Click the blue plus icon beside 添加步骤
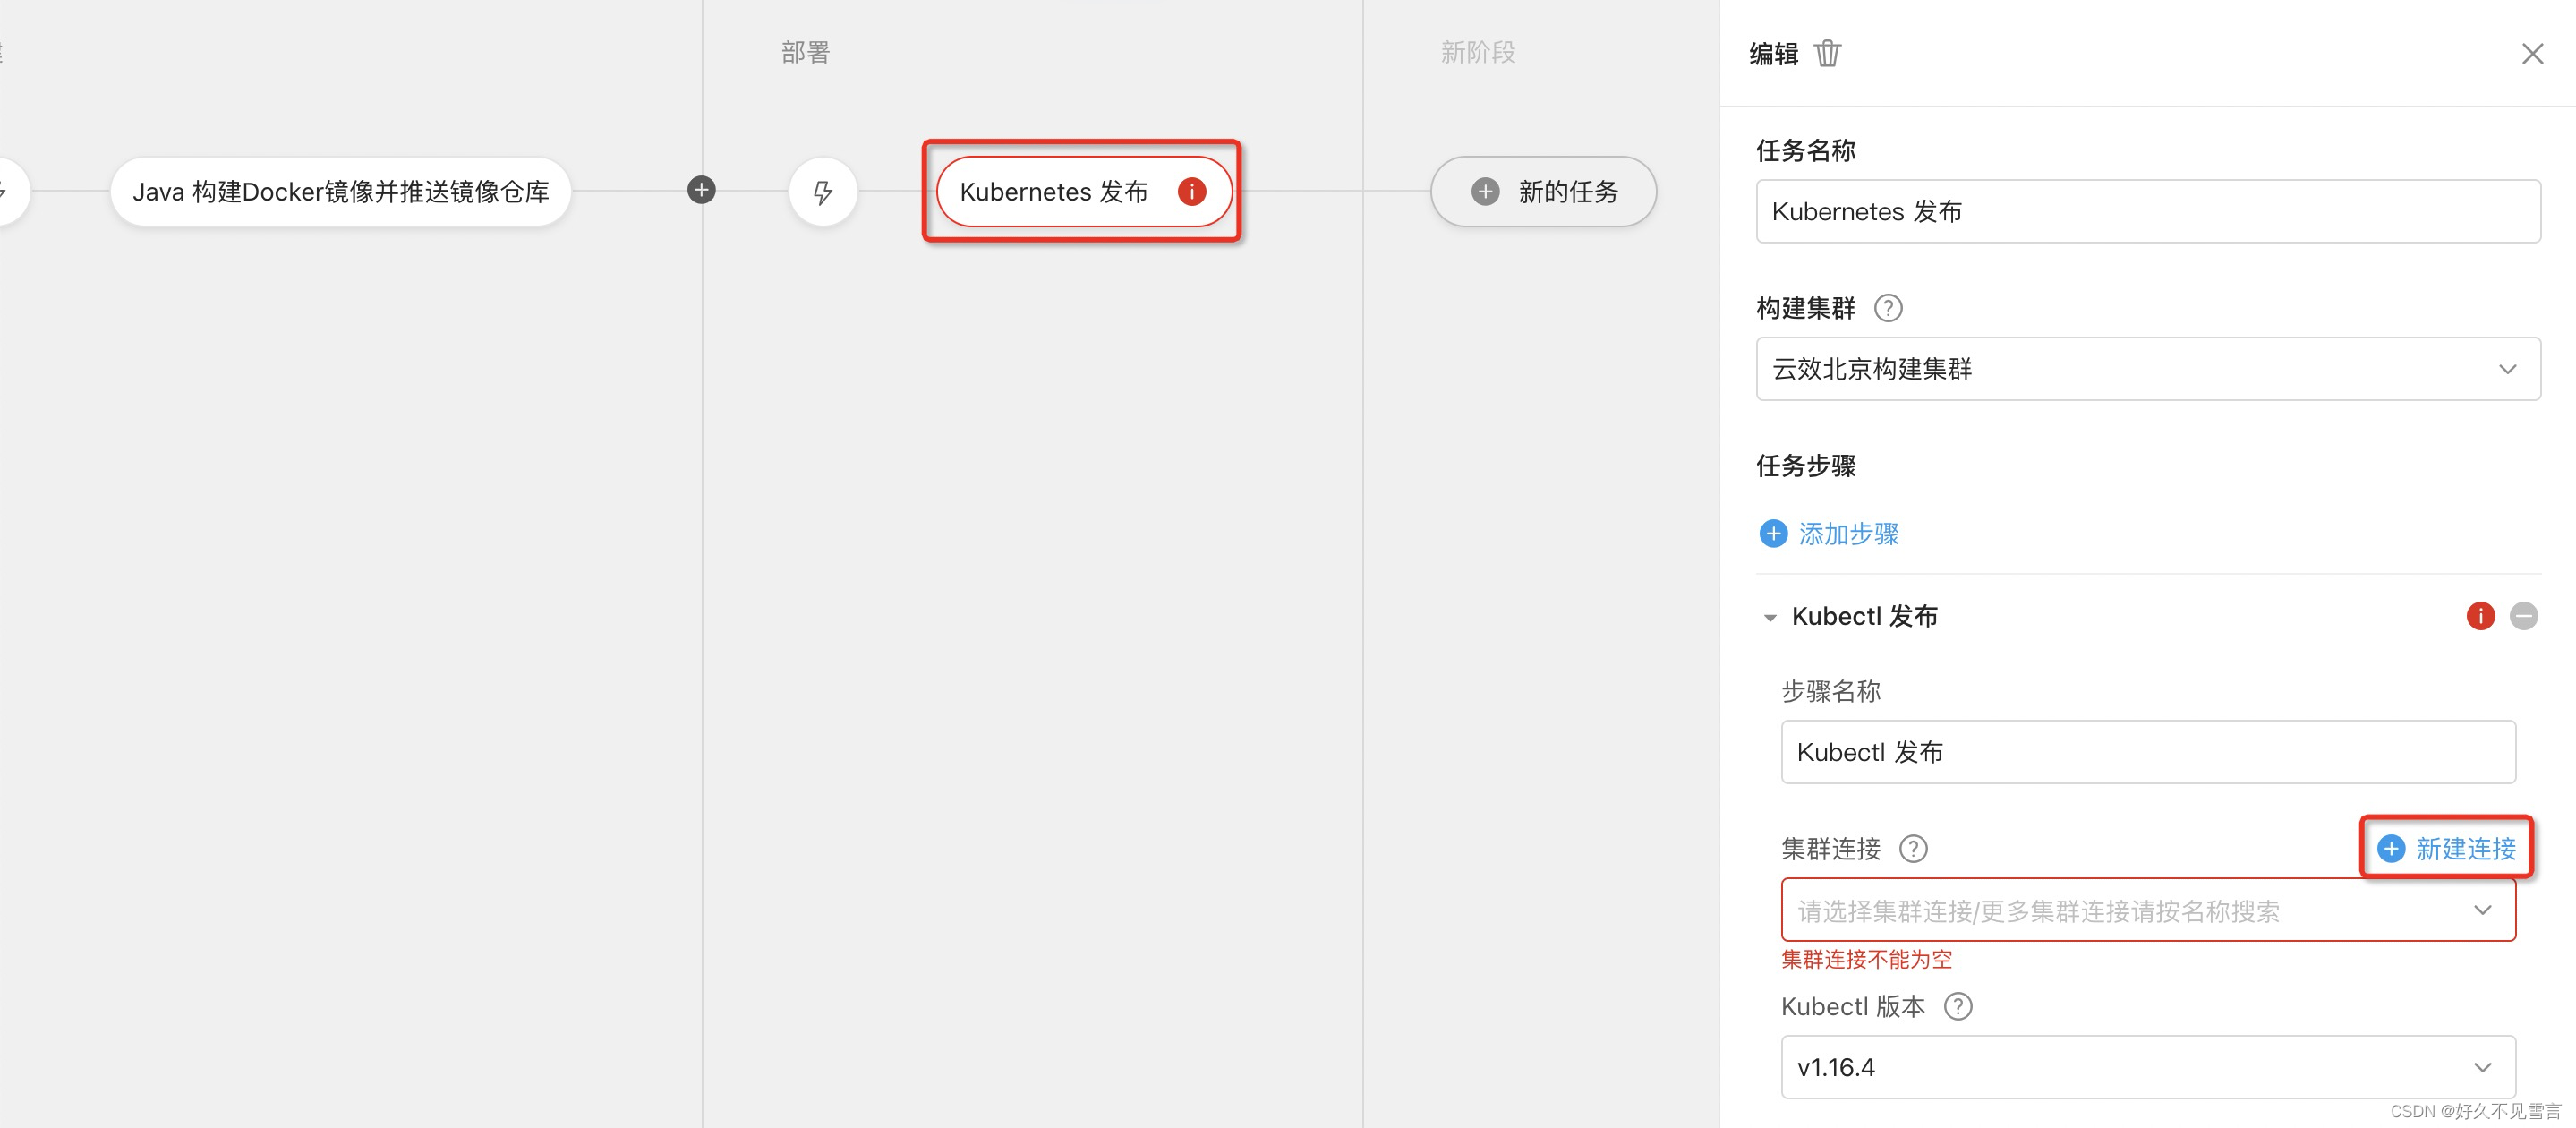Viewport: 2576px width, 1128px height. pos(1773,534)
